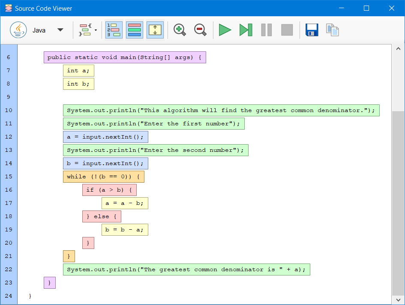Select the main method declaration block

(x=124, y=57)
